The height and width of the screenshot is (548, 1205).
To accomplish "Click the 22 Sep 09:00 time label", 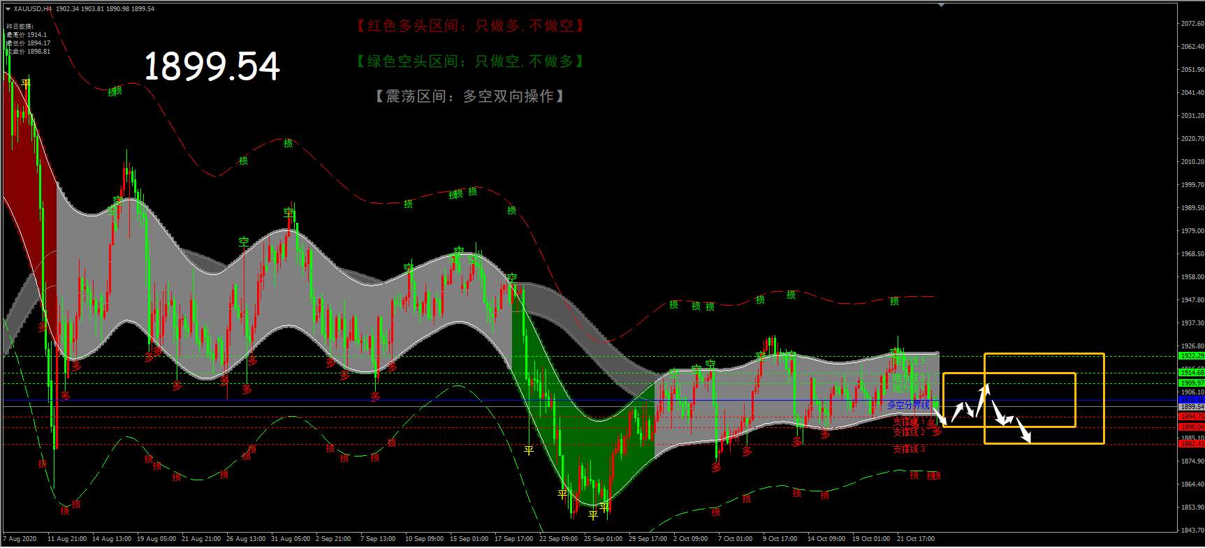I will click(x=559, y=539).
